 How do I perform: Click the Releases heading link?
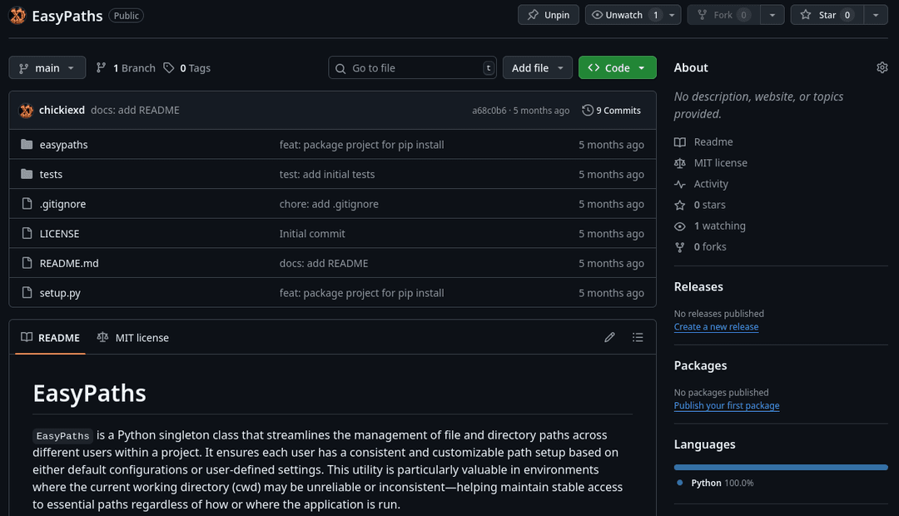coord(698,286)
